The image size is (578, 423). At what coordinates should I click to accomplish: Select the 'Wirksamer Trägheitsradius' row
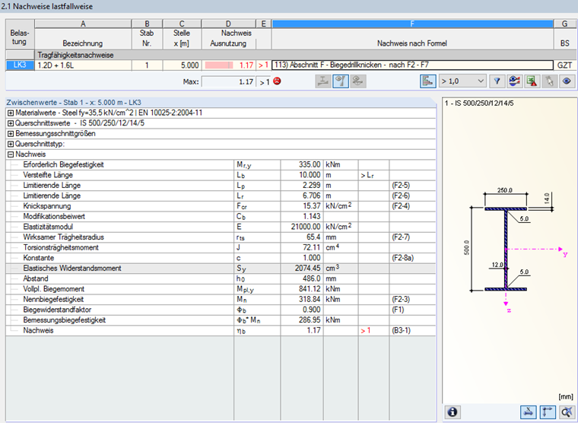221,237
